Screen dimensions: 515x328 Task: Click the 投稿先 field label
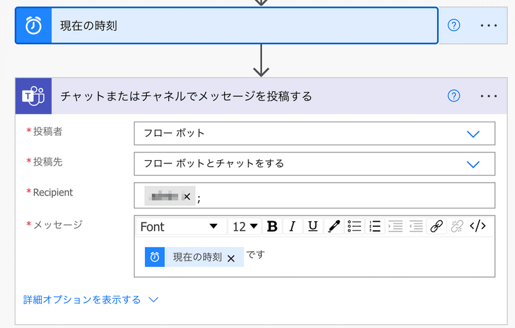coord(48,161)
